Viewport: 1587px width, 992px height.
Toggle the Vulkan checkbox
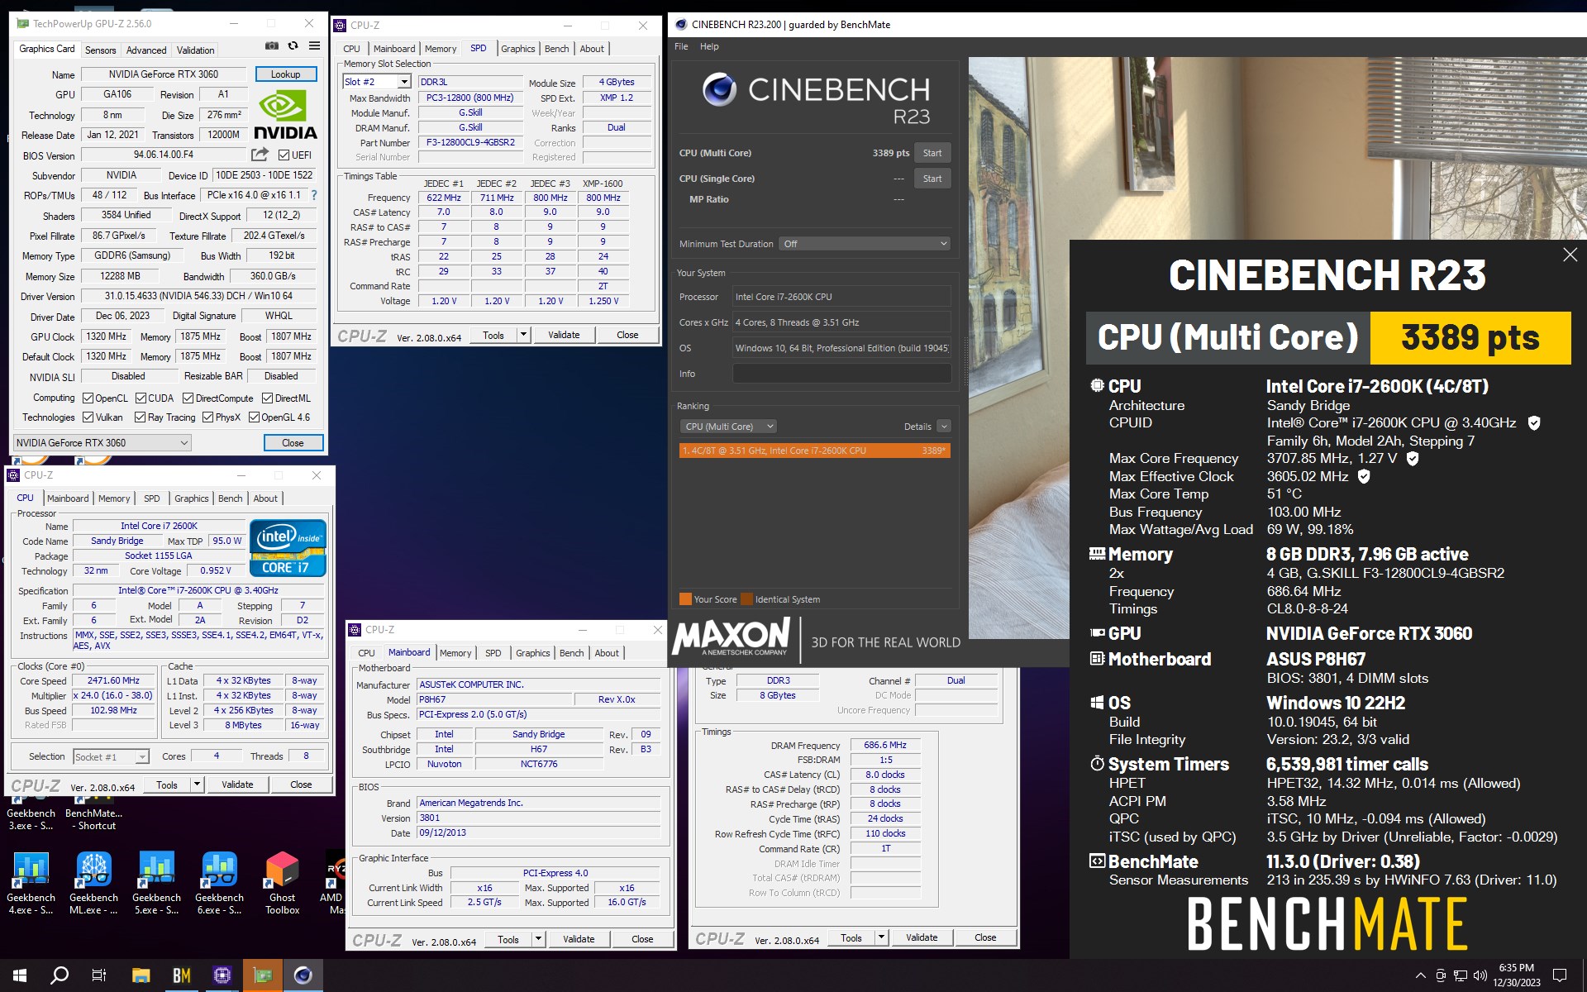88,417
